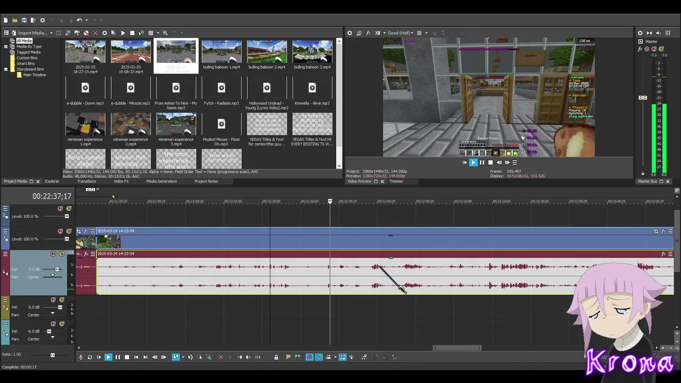Stop media preview in Project Media toolbar
Screen dimensions: 681x383
[x=132, y=33]
